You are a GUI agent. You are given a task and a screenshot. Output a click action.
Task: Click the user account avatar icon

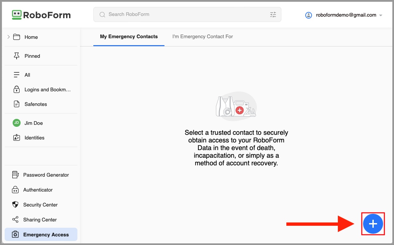tap(309, 15)
